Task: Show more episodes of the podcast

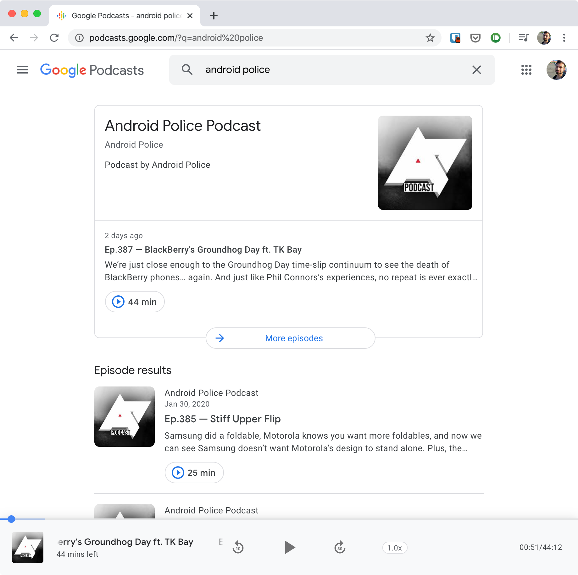Action: pyautogui.click(x=290, y=338)
